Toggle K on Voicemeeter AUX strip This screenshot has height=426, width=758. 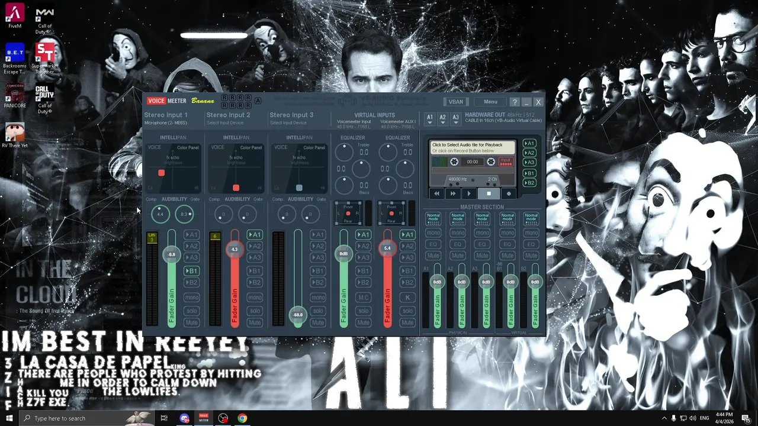coord(407,298)
